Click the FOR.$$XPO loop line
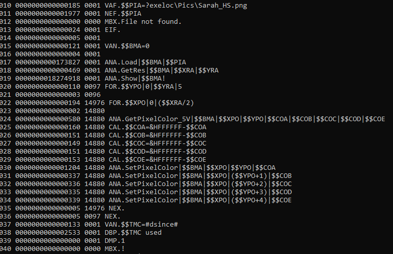Screen dimensions: 393x254 coord(152,103)
